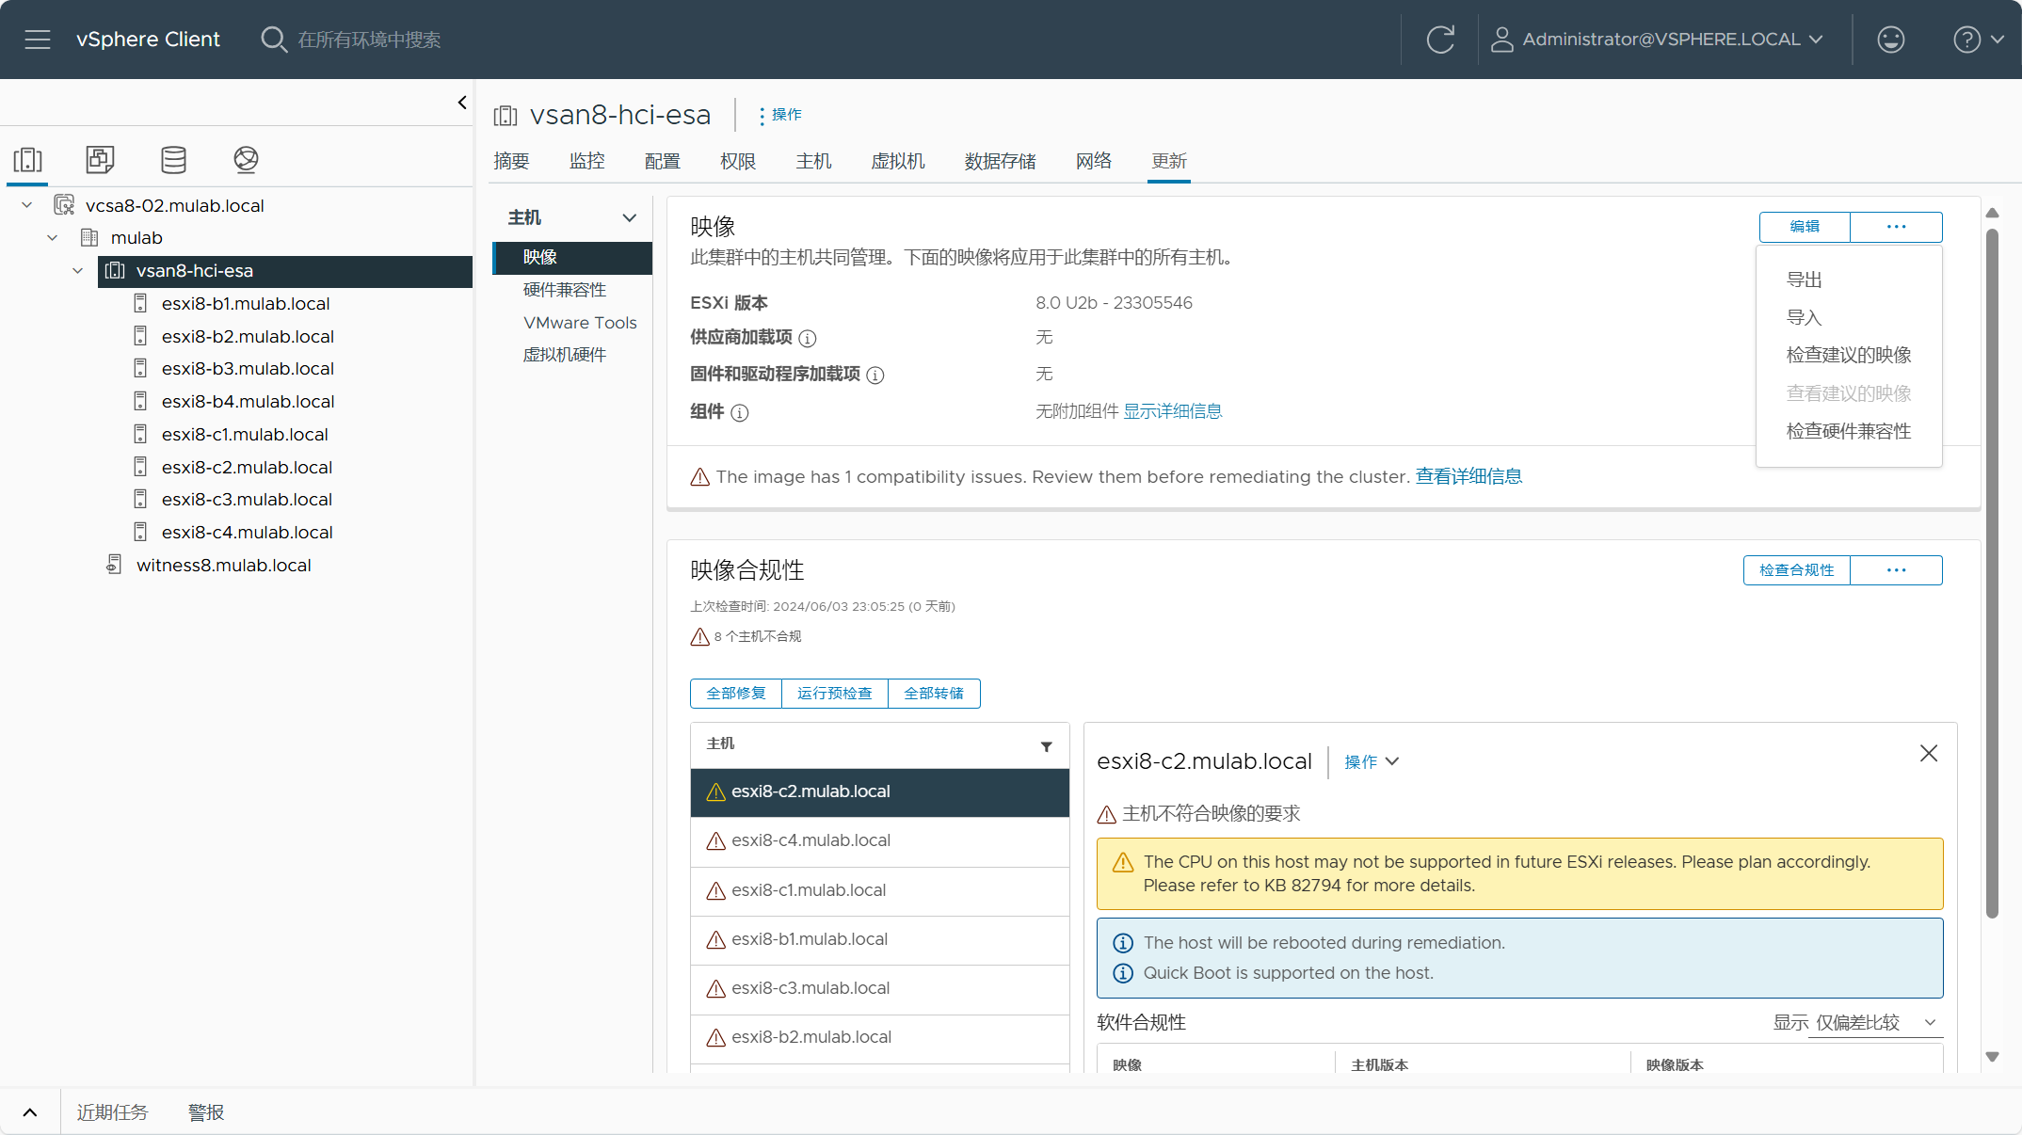This screenshot has width=2022, height=1135.
Task: Click info icon beside 供应商加载项
Action: pos(808,338)
